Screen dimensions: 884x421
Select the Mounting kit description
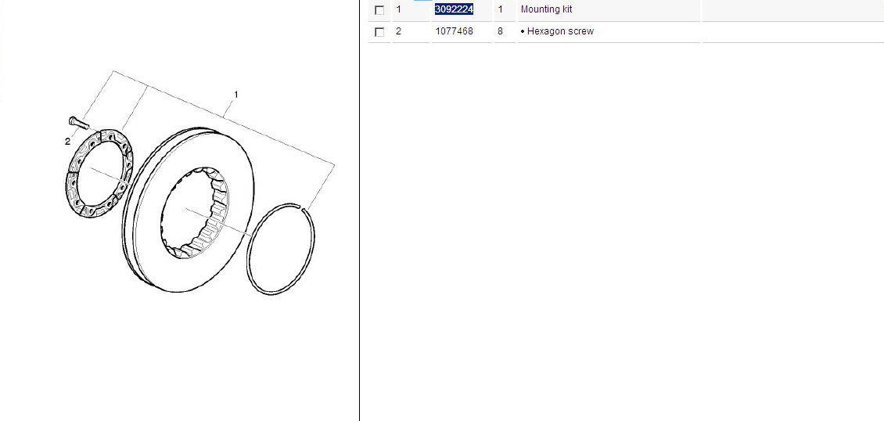click(x=546, y=9)
